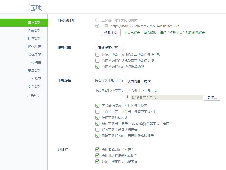Go to 优化加速 settings page
The image size is (226, 170).
[x=34, y=47]
